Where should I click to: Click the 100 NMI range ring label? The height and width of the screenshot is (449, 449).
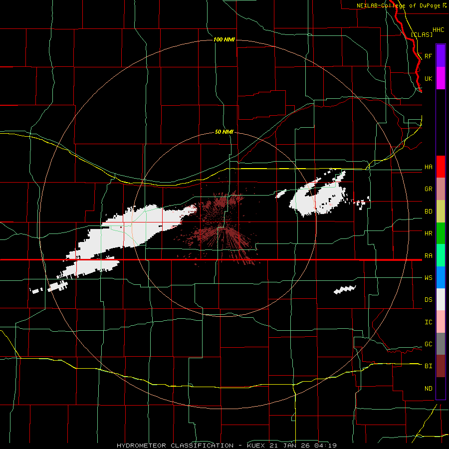(224, 39)
